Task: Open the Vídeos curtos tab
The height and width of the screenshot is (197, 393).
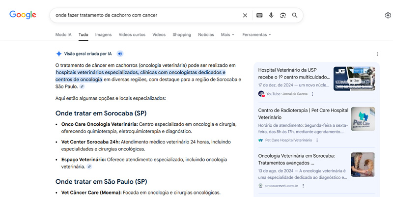Action: pyautogui.click(x=132, y=34)
